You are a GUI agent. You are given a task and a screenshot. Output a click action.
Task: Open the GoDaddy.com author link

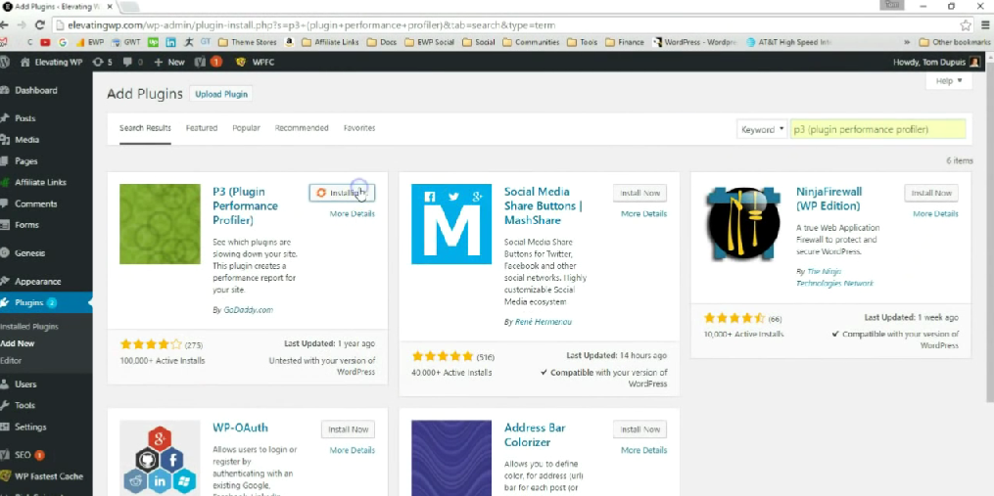(248, 310)
